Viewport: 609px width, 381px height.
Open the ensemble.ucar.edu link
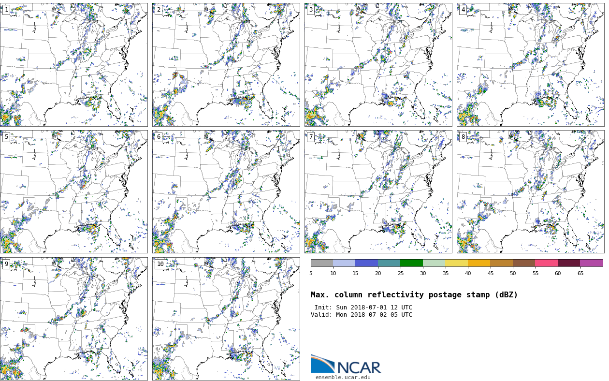point(343,378)
